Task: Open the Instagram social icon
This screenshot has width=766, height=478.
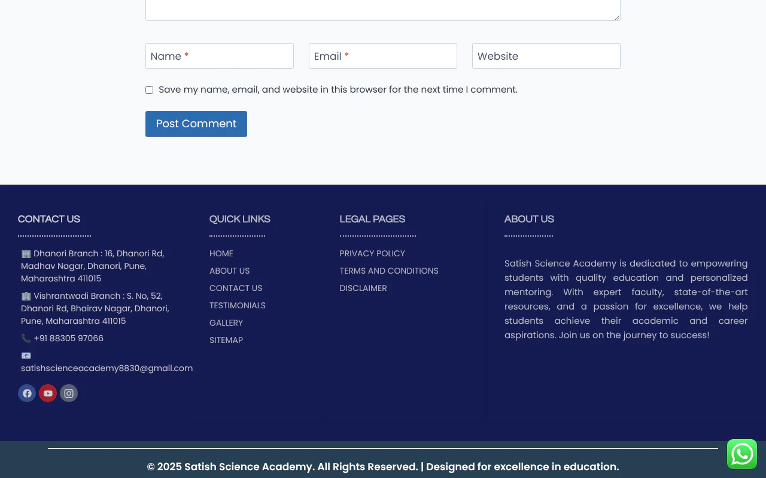Action: (x=69, y=393)
